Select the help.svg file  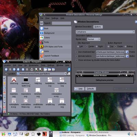click(38, 81)
